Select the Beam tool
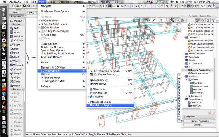219x137 pixels. coord(17,45)
